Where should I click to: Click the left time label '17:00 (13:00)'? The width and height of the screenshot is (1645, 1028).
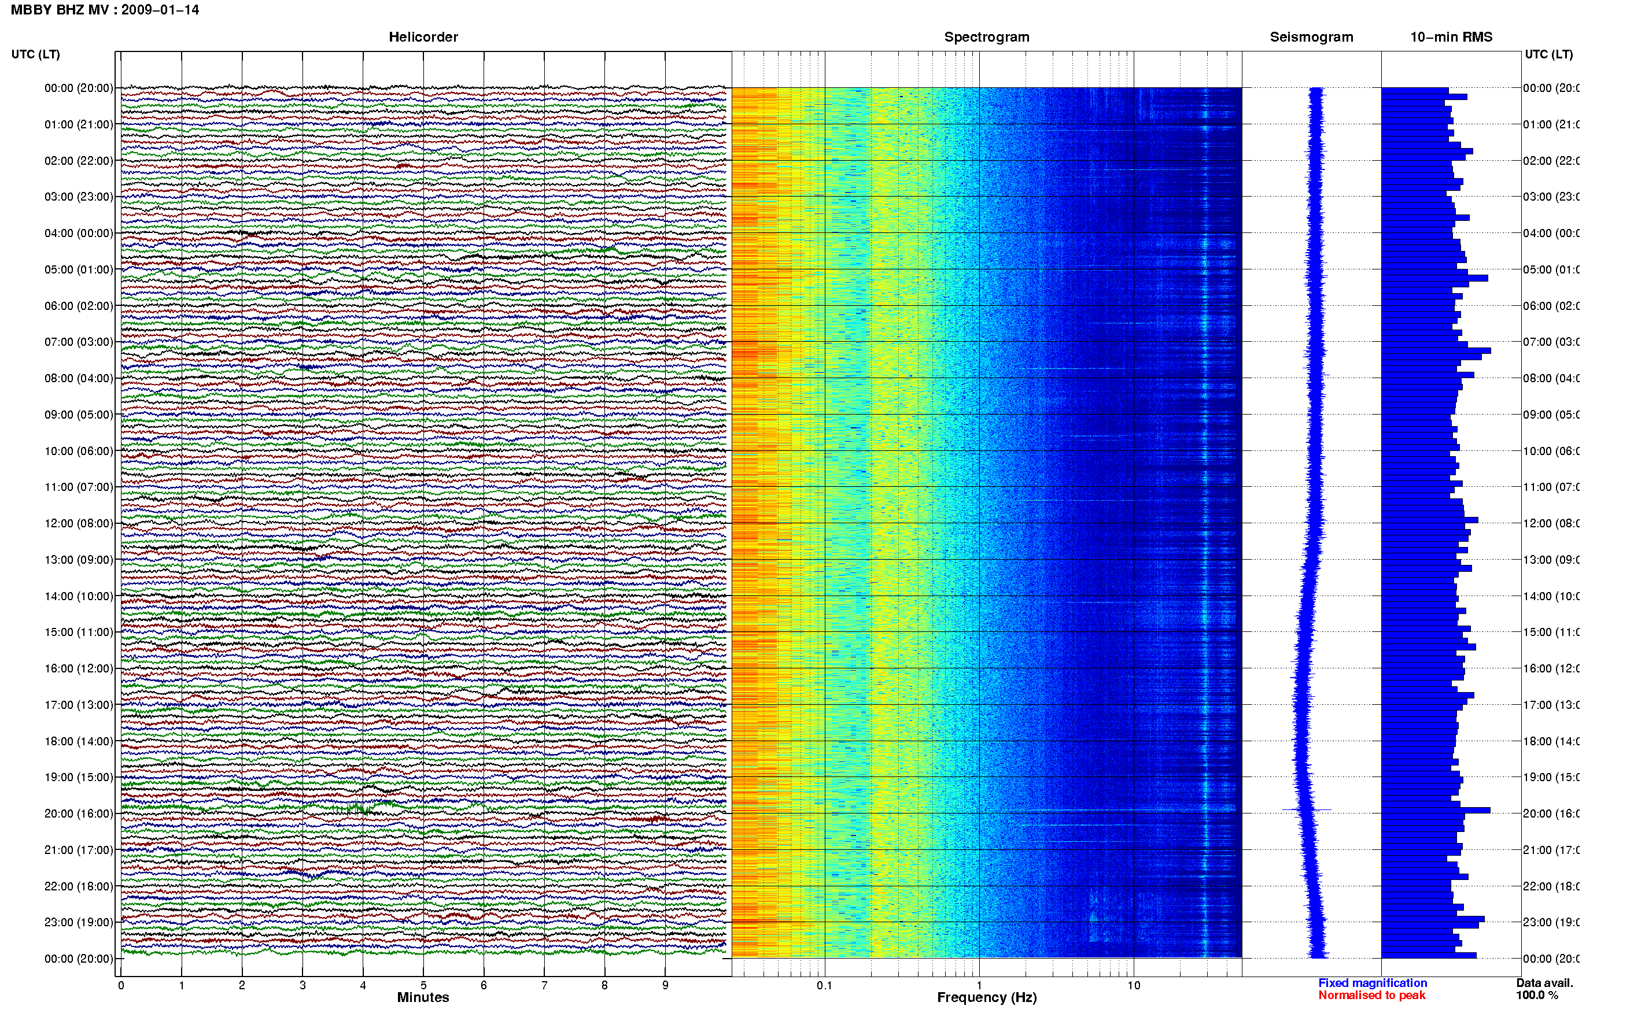tap(79, 705)
